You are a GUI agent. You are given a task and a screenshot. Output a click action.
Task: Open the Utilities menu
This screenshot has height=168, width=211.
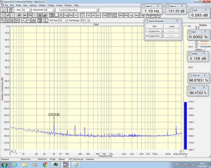pyautogui.click(x=42, y=5)
